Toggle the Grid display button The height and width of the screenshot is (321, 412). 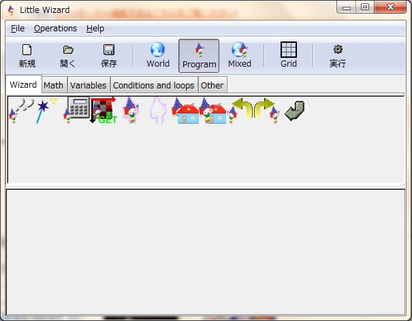(x=289, y=55)
